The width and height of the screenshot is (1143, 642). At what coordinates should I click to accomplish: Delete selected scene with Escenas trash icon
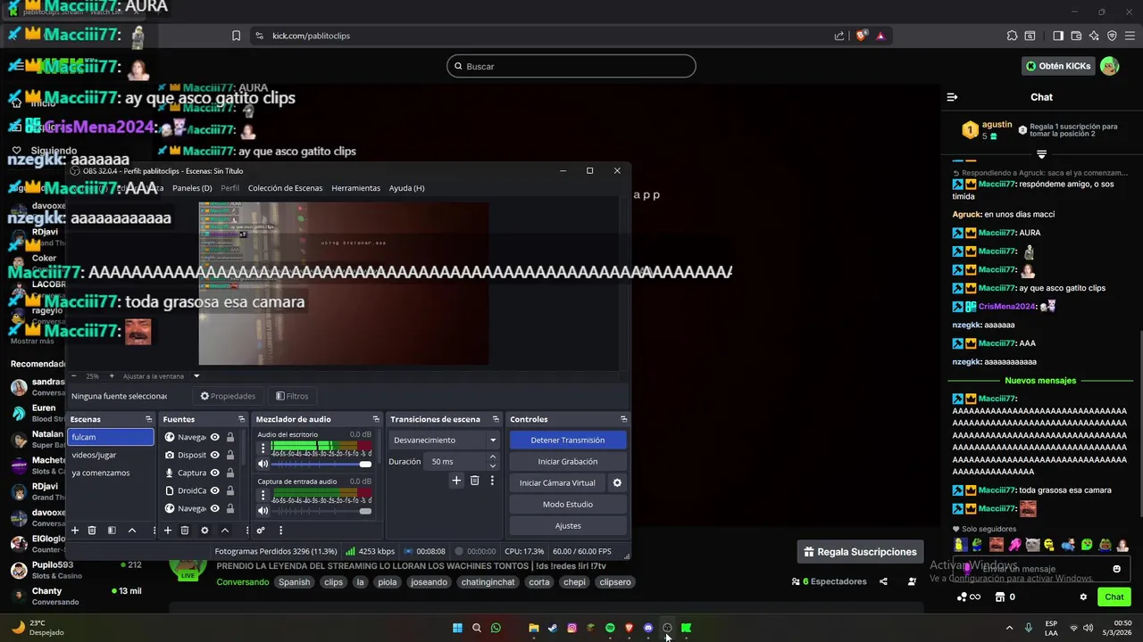point(92,531)
